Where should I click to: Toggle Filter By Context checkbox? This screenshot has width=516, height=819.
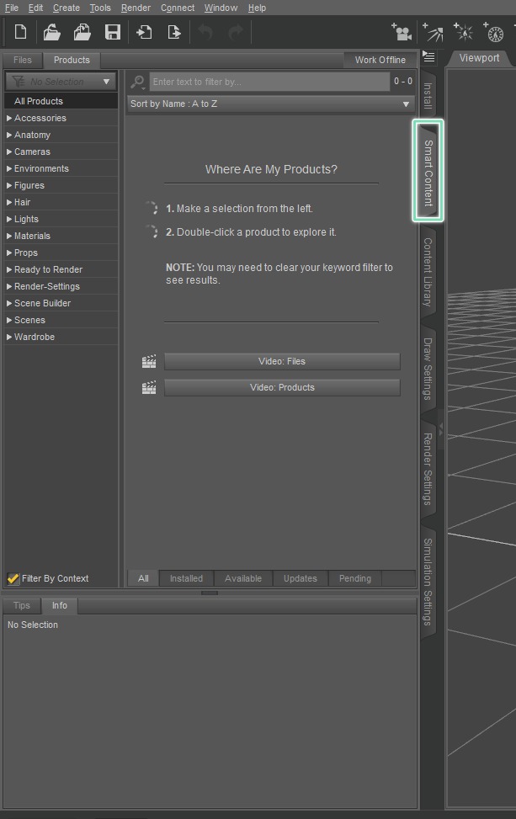(13, 578)
